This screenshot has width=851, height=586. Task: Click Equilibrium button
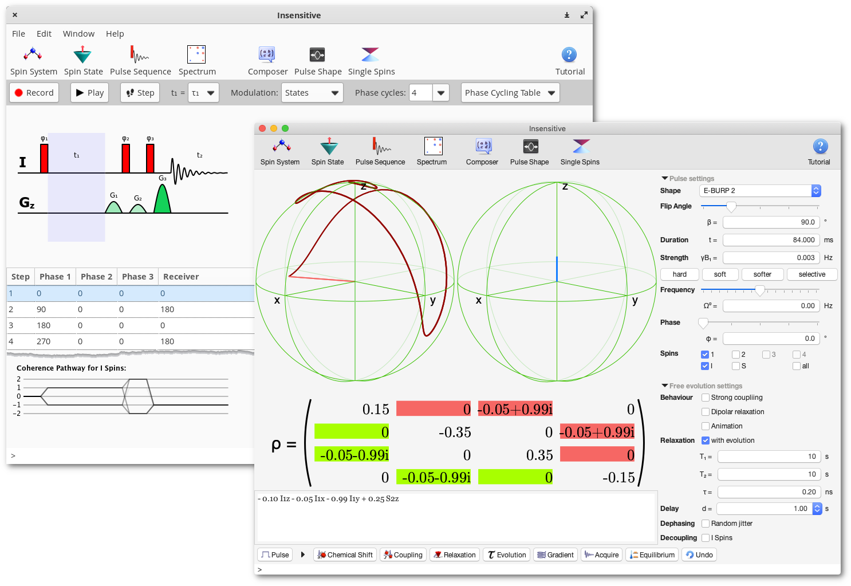tap(652, 554)
